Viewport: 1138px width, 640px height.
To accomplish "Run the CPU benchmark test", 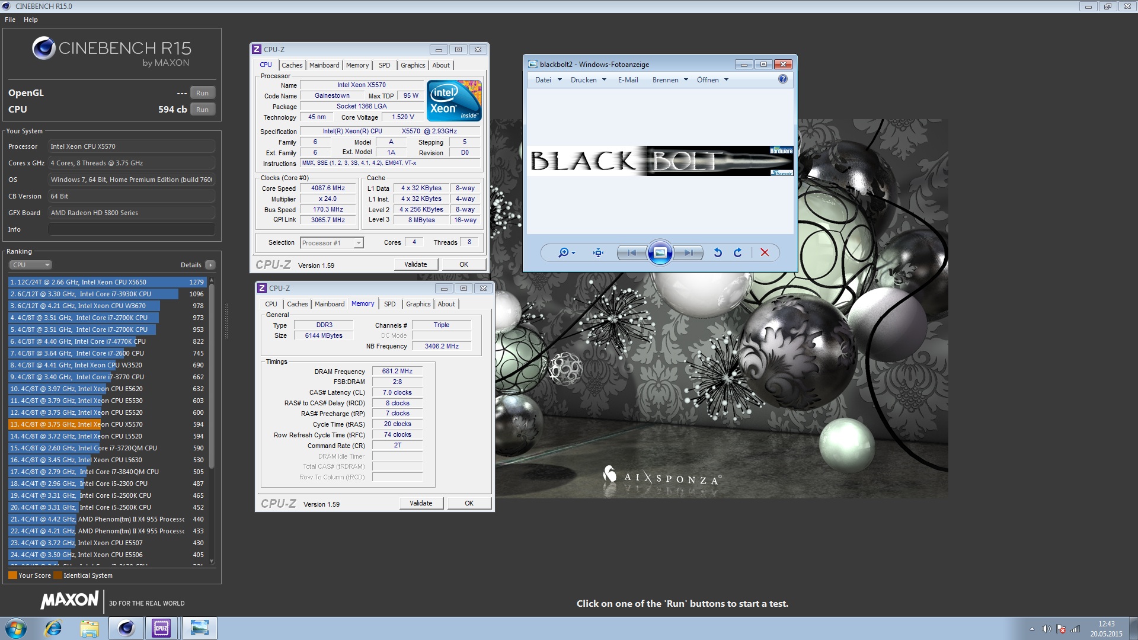I will click(x=202, y=110).
